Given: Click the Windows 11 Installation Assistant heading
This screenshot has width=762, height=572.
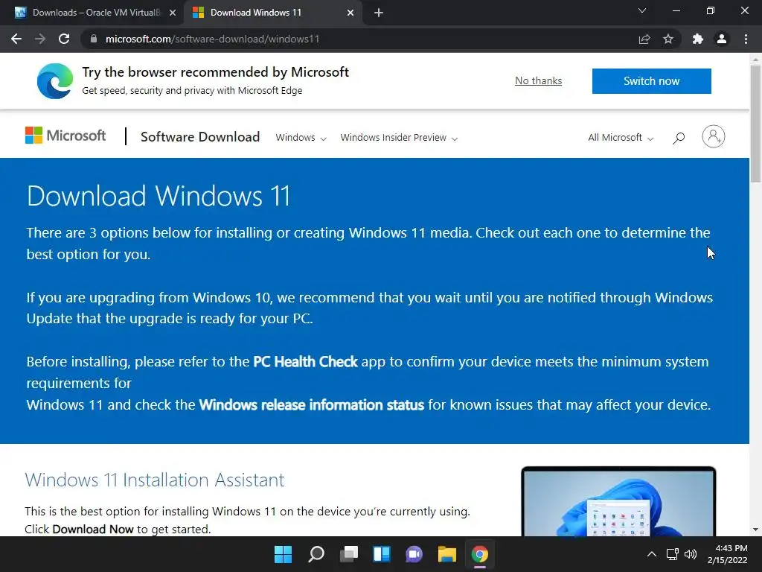Looking at the screenshot, I should (x=155, y=480).
